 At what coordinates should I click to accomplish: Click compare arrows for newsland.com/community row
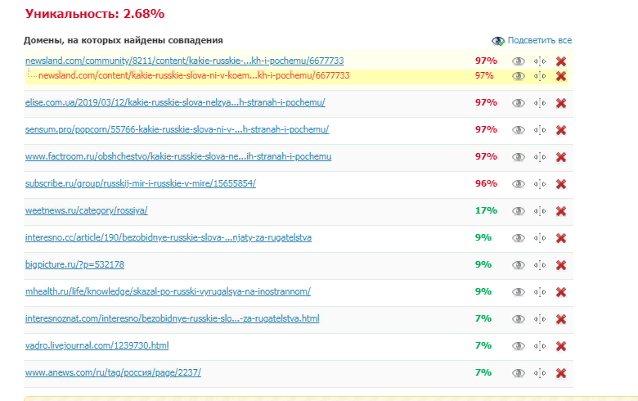coord(540,61)
